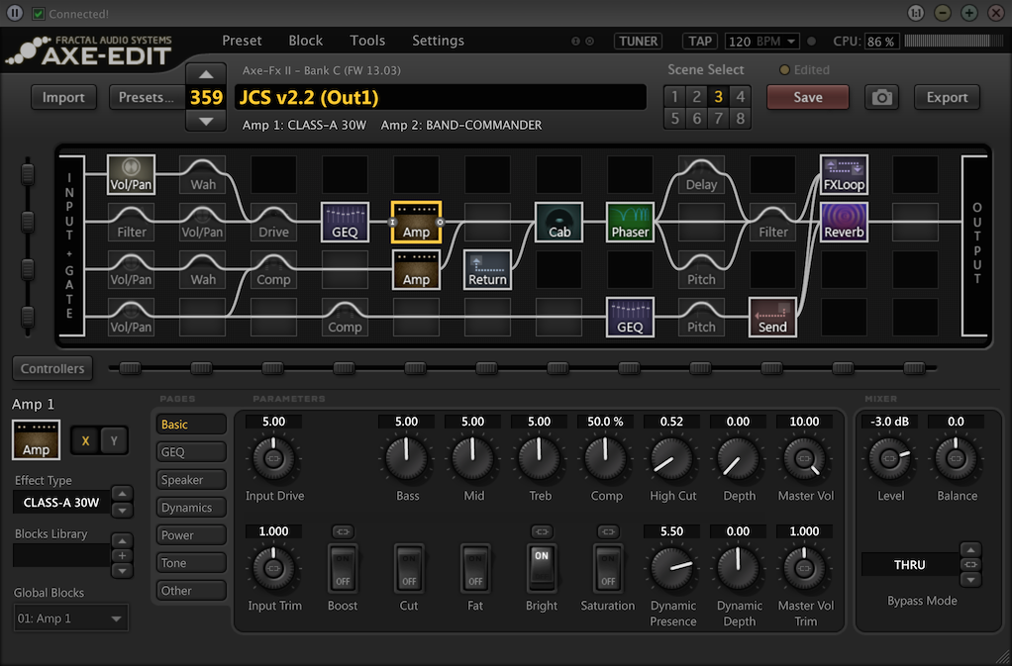The height and width of the screenshot is (666, 1012).
Task: Switch to the X amp state
Action: tap(85, 441)
